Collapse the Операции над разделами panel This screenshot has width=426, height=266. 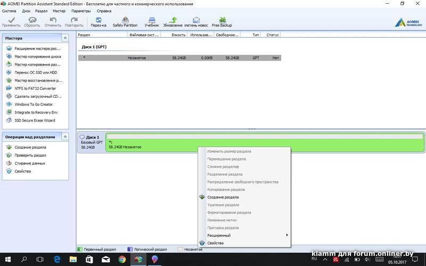(65, 137)
